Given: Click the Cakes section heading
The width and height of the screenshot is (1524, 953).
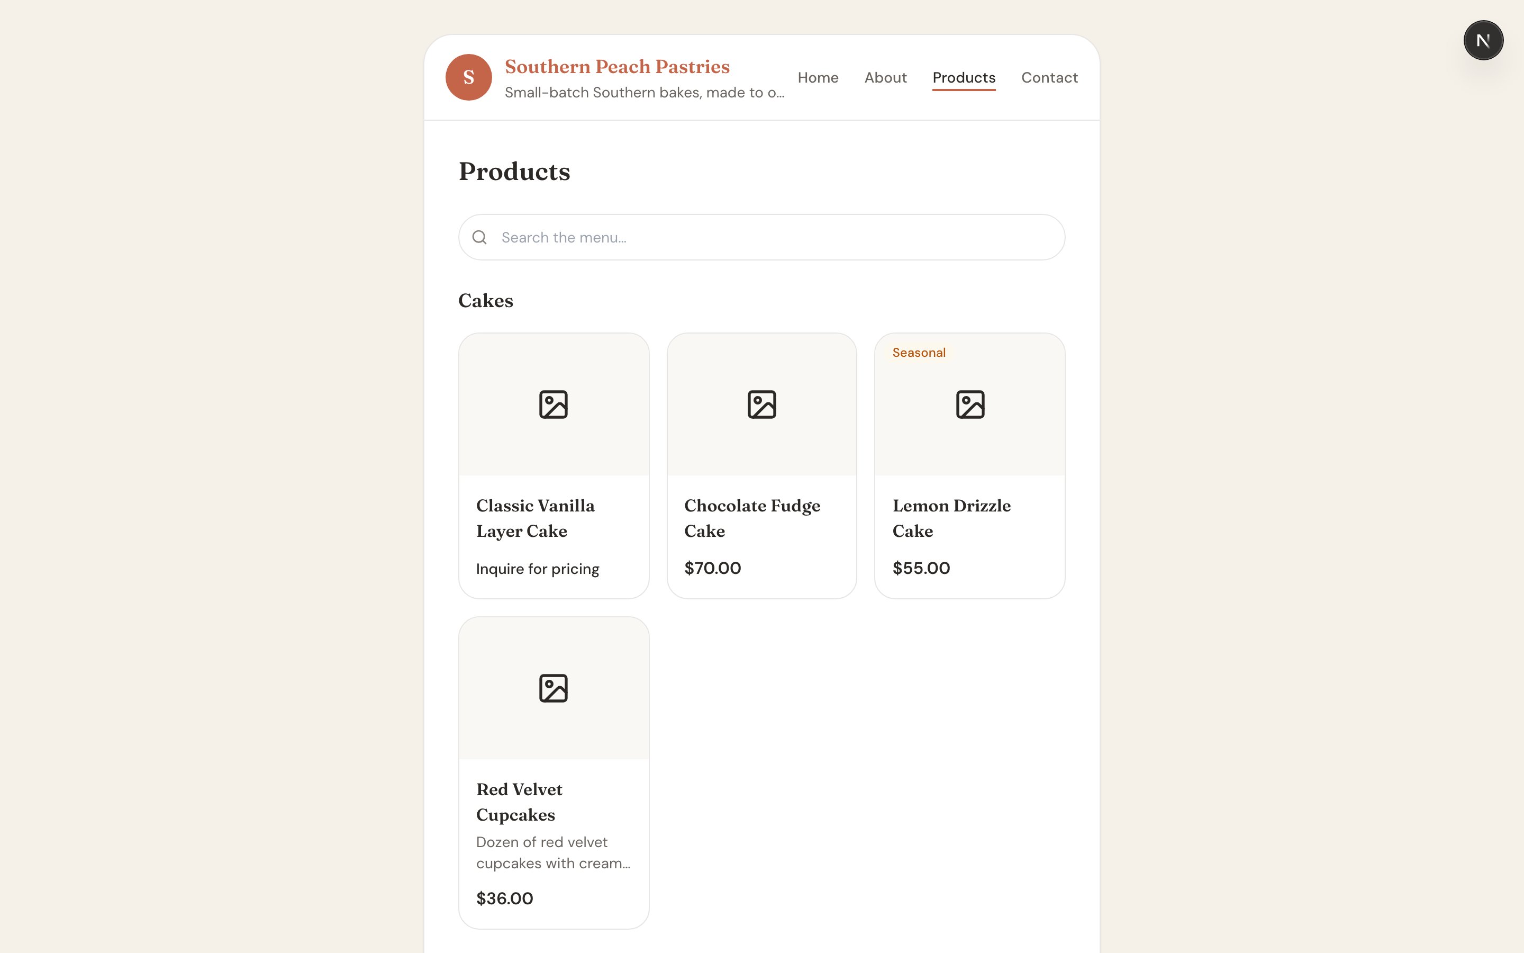Looking at the screenshot, I should (x=486, y=300).
